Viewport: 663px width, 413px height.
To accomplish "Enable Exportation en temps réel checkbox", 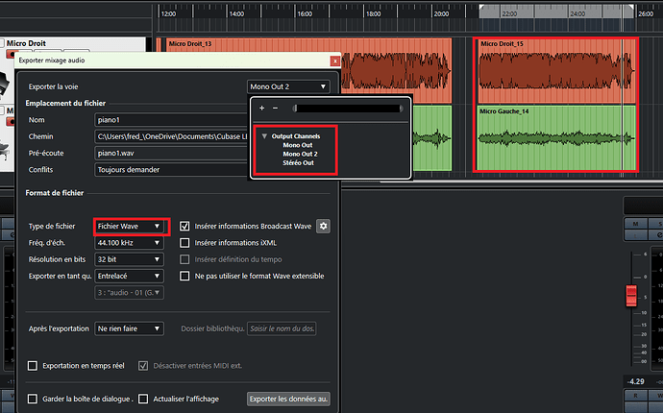I will (x=33, y=366).
